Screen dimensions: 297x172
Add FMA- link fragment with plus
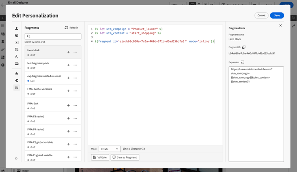[69, 105]
